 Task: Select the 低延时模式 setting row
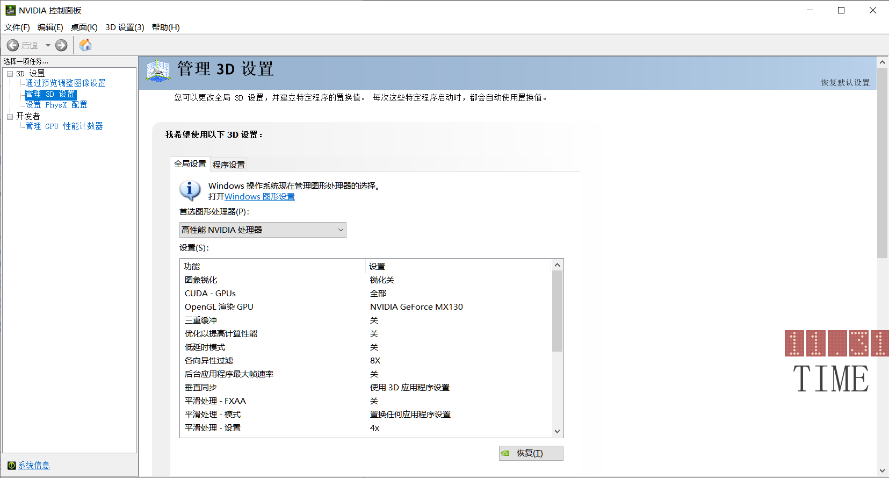(x=366, y=347)
